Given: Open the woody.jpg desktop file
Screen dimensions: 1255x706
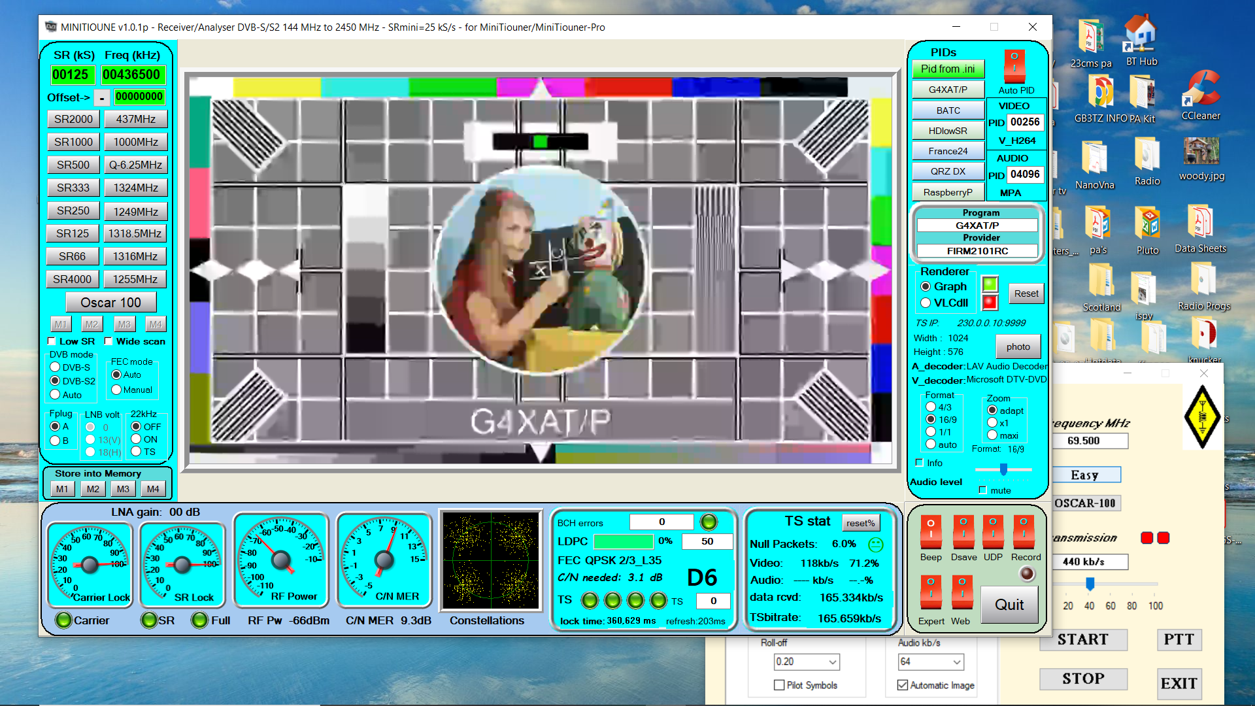Looking at the screenshot, I should (x=1201, y=159).
